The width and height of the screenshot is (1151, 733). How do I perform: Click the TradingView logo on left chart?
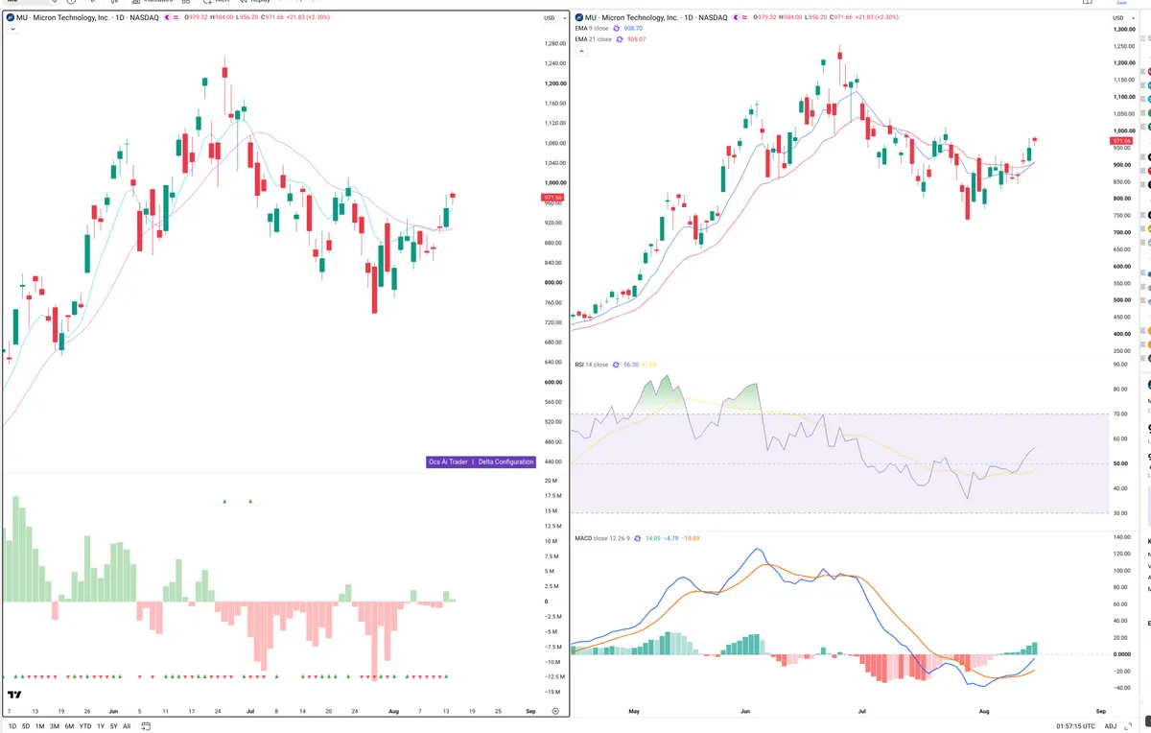click(x=14, y=696)
